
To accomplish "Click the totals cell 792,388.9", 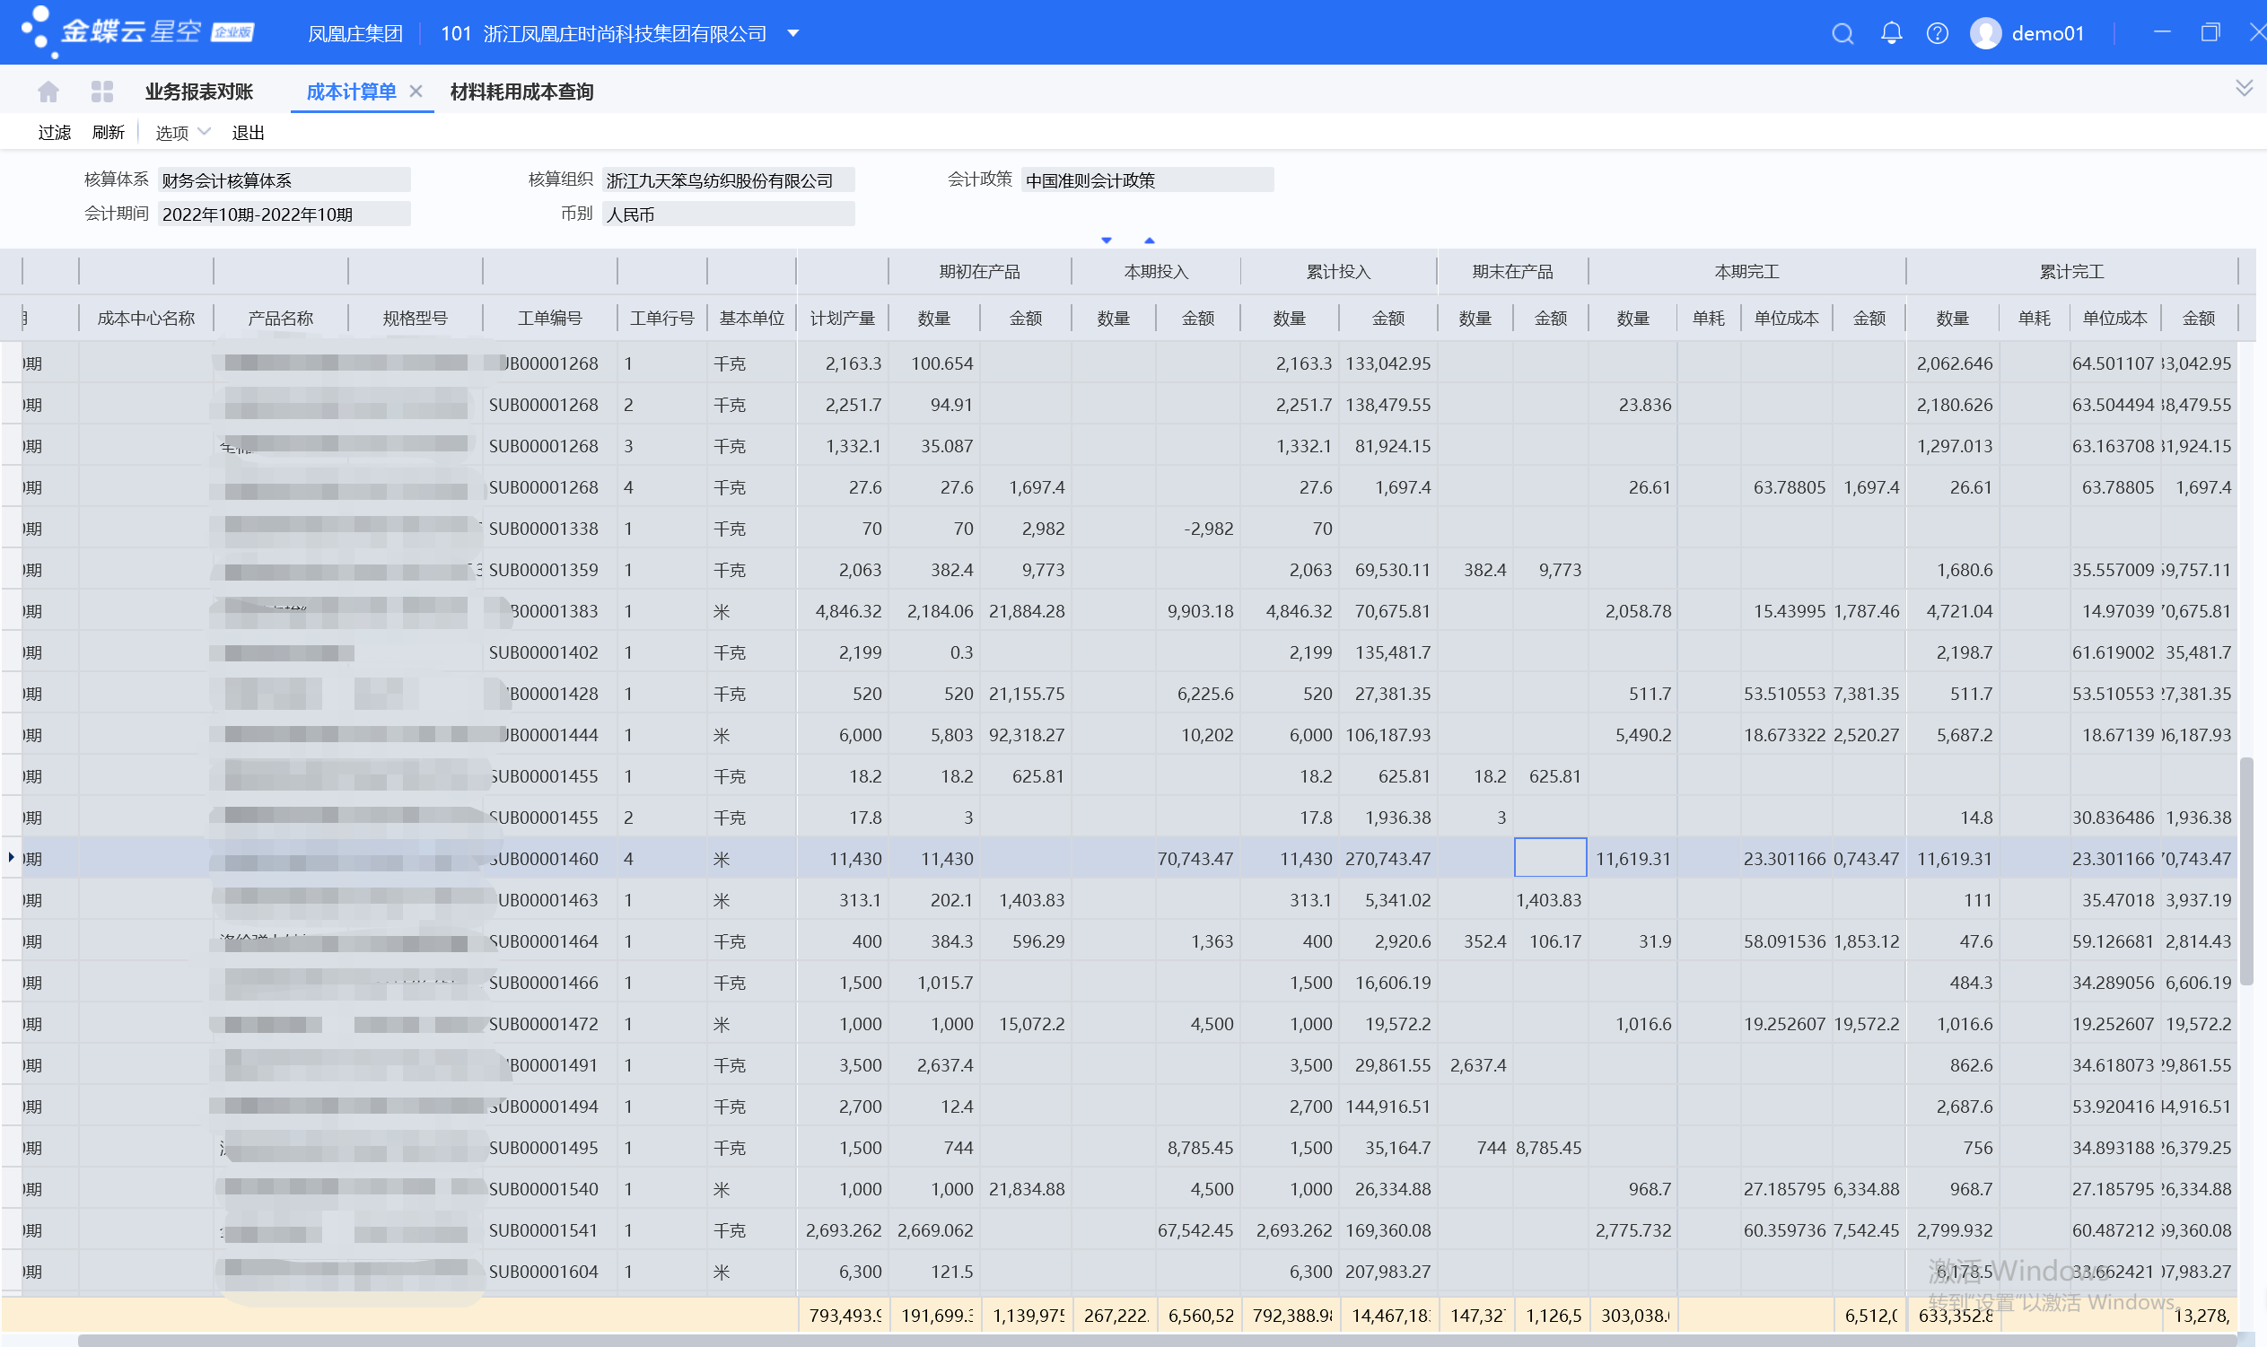I will [1291, 1316].
